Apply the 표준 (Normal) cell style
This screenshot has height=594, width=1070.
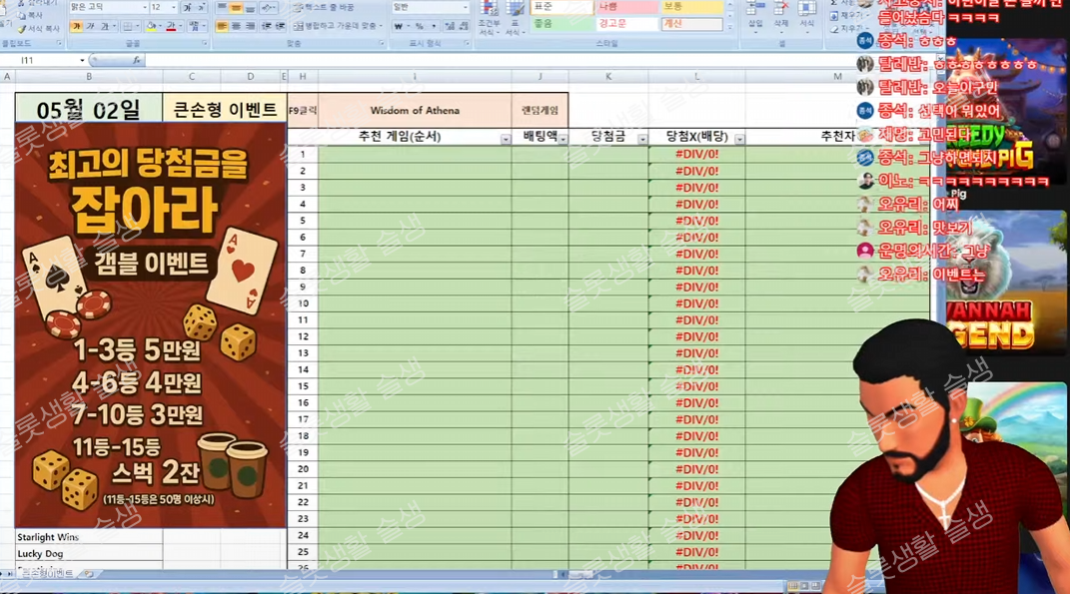click(561, 7)
